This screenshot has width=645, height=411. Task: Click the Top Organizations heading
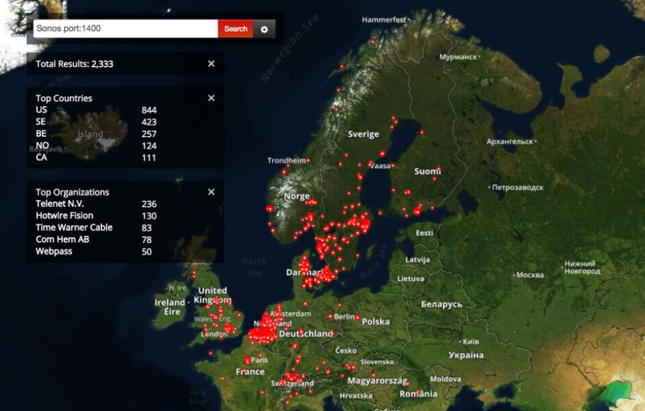tap(73, 192)
